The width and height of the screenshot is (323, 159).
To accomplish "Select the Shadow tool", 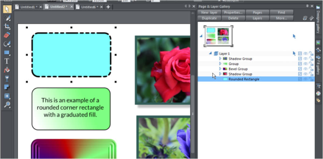I will coord(7,88).
